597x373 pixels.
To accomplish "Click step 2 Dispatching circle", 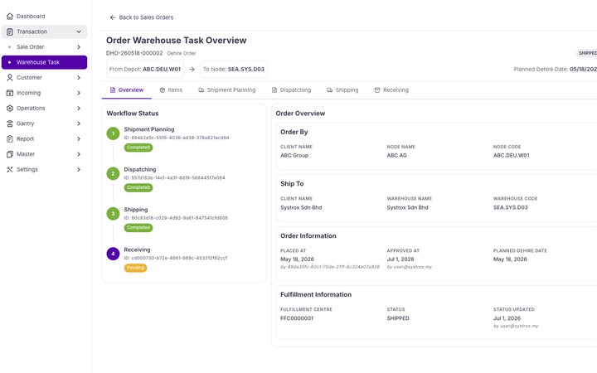I will click(113, 173).
